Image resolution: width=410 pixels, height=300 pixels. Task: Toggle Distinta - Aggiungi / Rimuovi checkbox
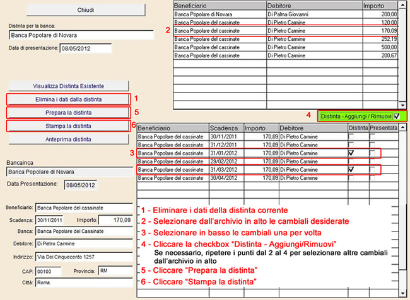tap(397, 116)
